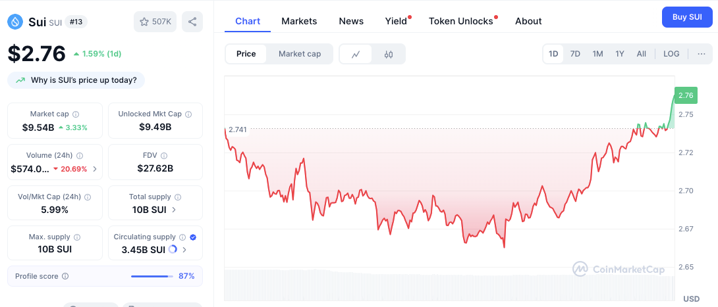Click the Circulating supply verified badge

(x=193, y=237)
